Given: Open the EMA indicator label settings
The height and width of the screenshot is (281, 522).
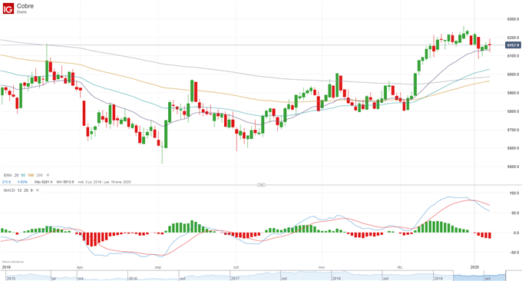Looking at the screenshot, I should click(8, 175).
